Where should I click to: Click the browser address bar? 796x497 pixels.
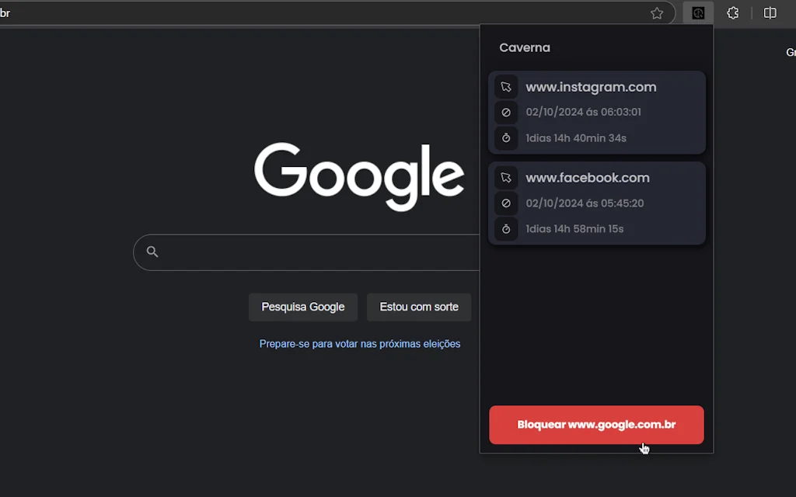311,13
